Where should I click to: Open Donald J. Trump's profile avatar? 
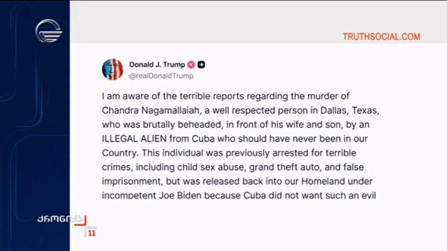pos(113,70)
